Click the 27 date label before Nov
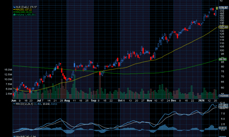This screenshot has height=137, width=229. tap(143, 101)
